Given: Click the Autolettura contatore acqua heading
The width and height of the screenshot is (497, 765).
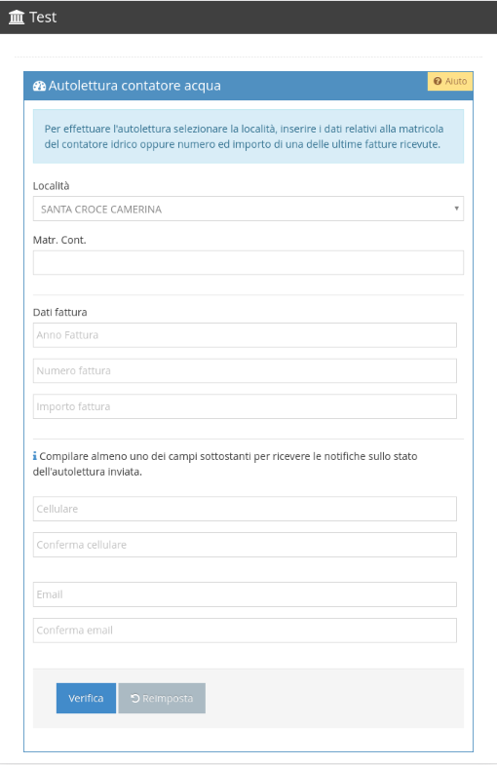Looking at the screenshot, I should pyautogui.click(x=134, y=86).
